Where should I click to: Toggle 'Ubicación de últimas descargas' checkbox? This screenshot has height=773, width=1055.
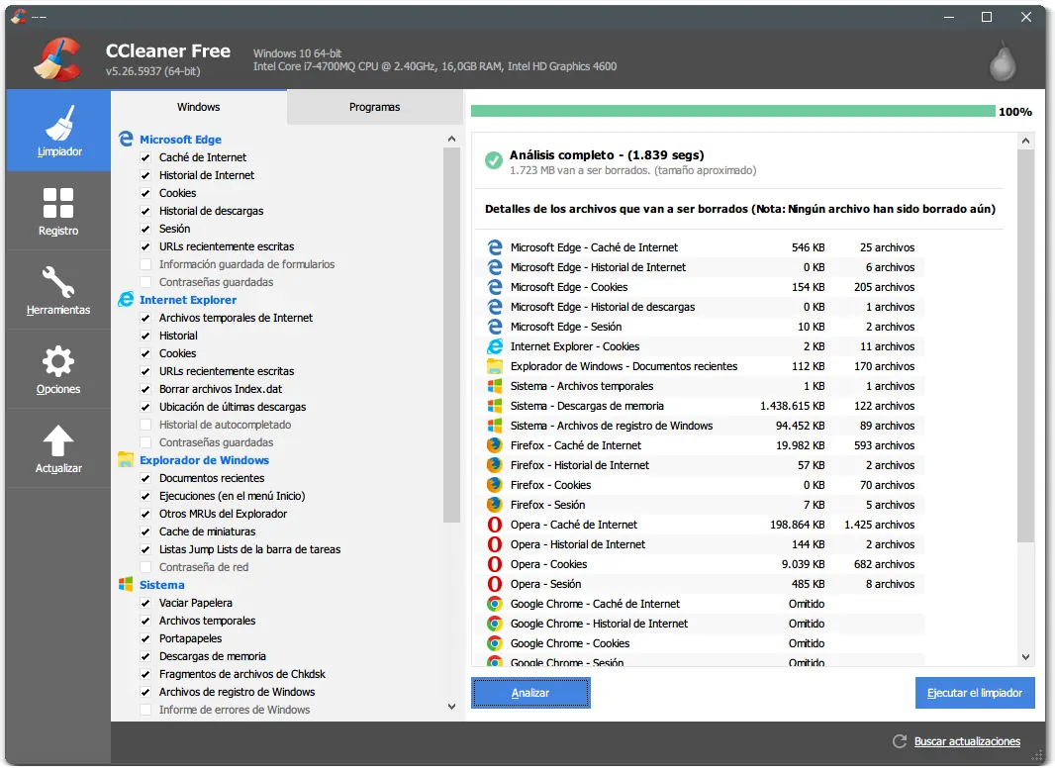(x=144, y=407)
